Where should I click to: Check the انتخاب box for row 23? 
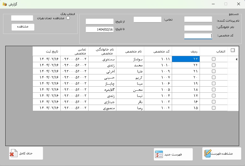(x=214, y=59)
